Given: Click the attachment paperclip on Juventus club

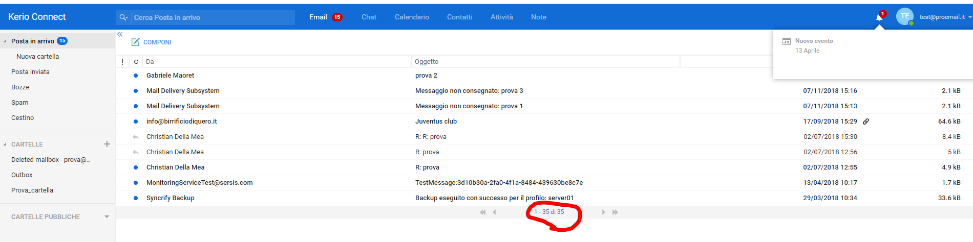Looking at the screenshot, I should click(x=866, y=122).
